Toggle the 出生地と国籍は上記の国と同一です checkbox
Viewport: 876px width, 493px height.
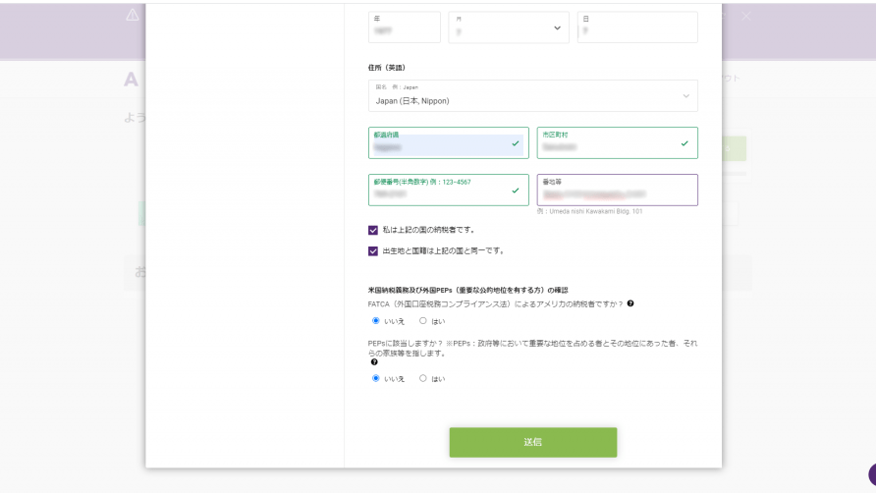(373, 250)
